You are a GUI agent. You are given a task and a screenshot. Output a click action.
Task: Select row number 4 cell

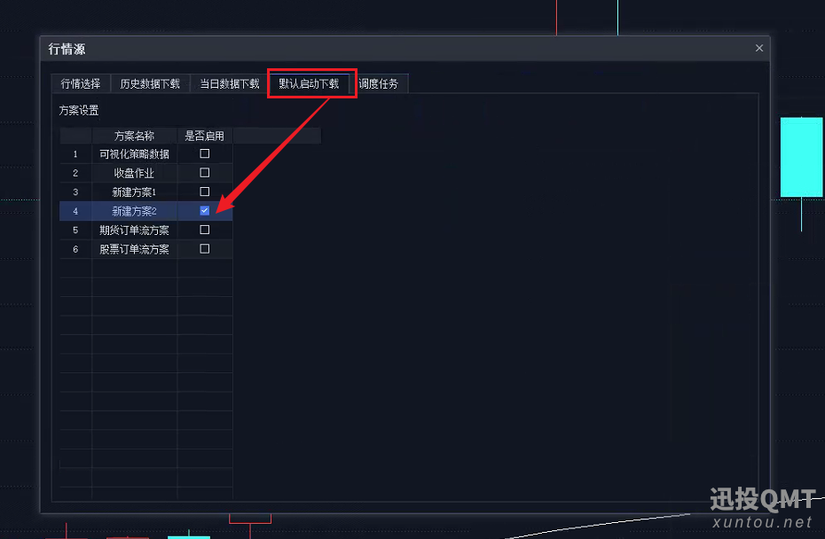point(75,211)
